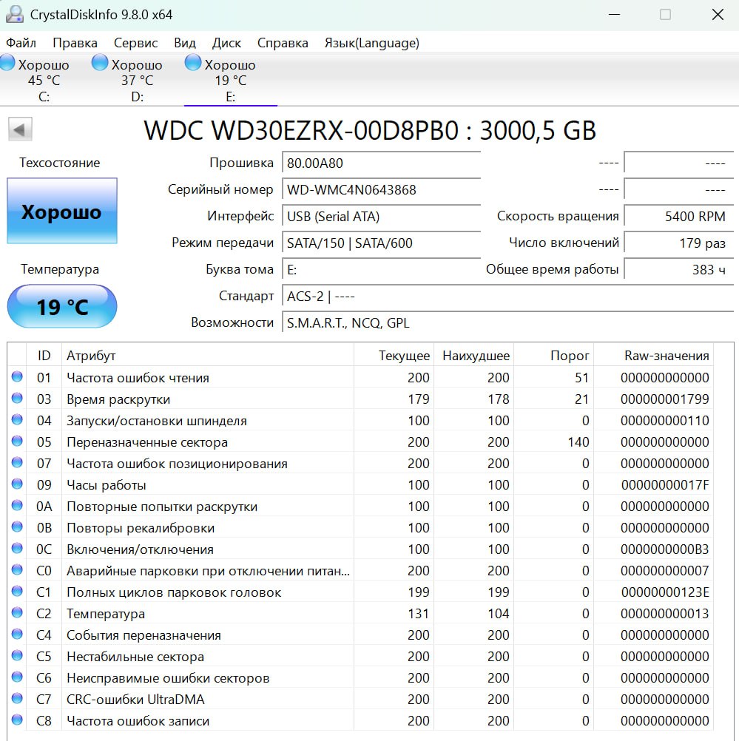This screenshot has width=739, height=741.
Task: Select the CRC-ошибки UltraDMA attribute name
Action: (x=135, y=700)
